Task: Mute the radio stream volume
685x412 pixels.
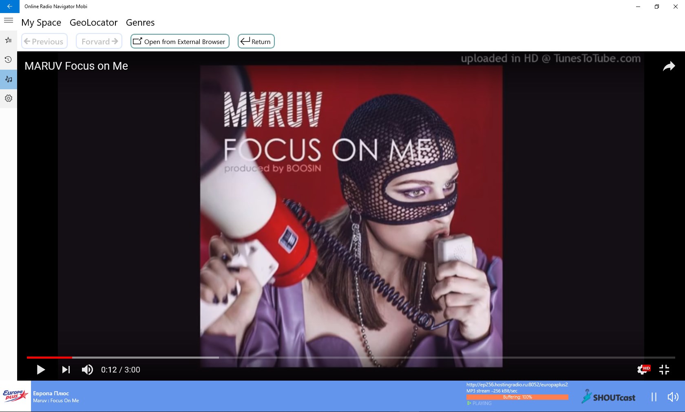Action: (673, 397)
